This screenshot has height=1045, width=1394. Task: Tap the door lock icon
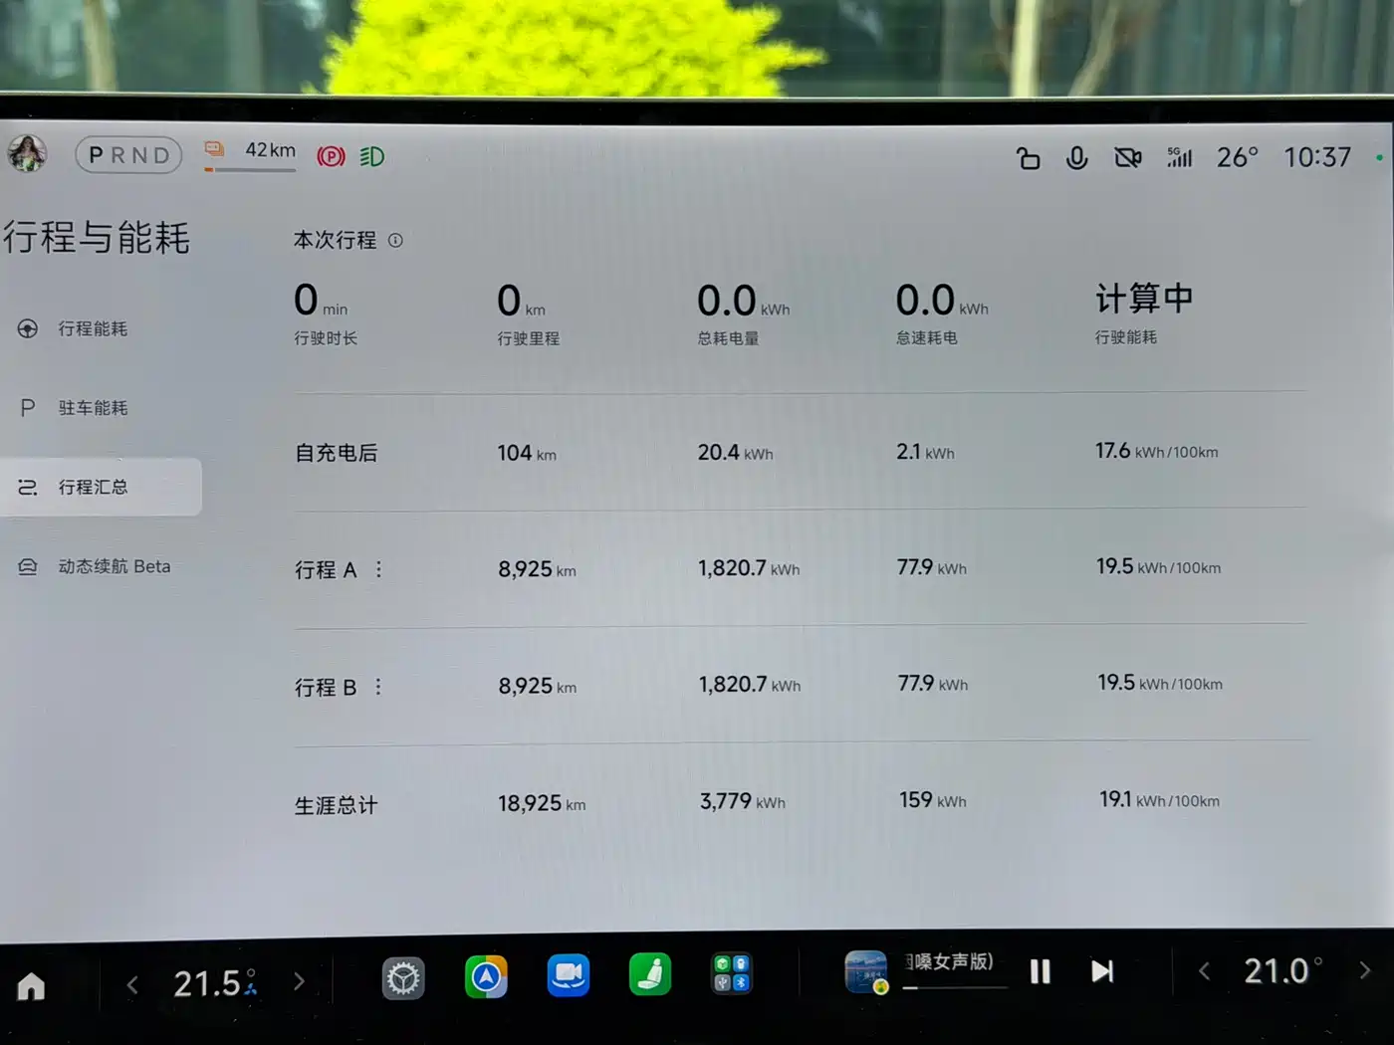1028,158
